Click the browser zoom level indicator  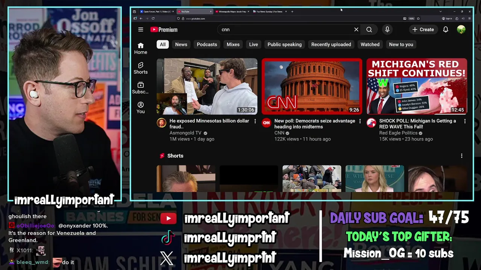pyautogui.click(x=411, y=18)
